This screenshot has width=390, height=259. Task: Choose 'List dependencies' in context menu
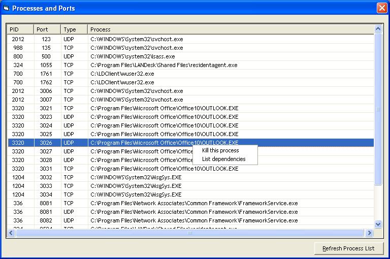coord(223,159)
